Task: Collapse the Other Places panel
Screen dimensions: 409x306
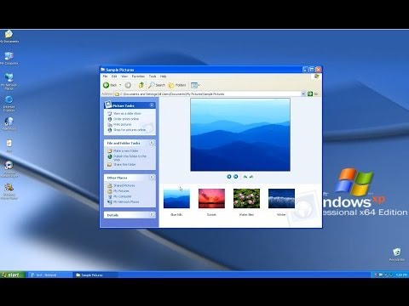Action: point(152,178)
